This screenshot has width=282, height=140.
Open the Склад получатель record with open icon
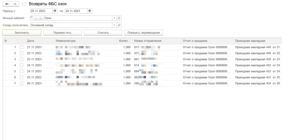pyautogui.click(x=119, y=25)
